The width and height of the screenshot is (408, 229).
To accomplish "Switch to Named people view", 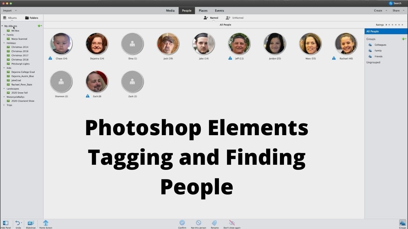I will [211, 18].
